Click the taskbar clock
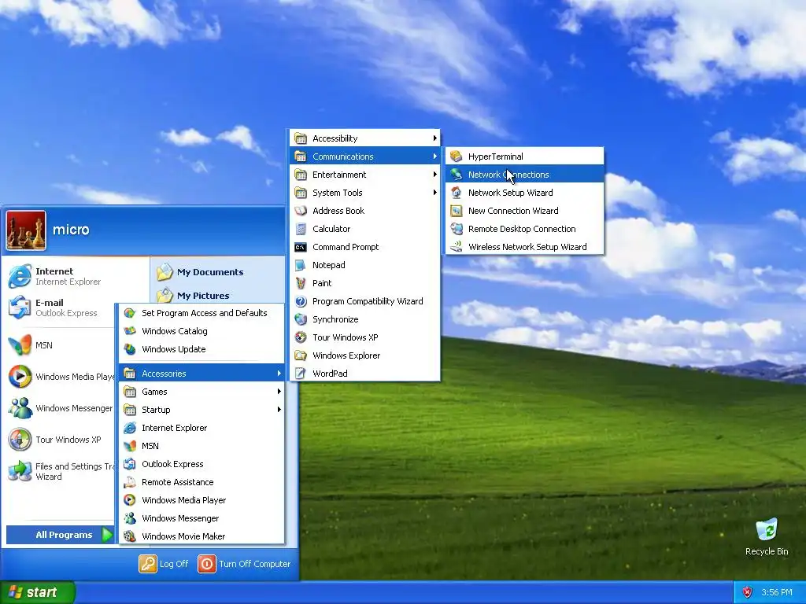806x604 pixels. tap(777, 592)
